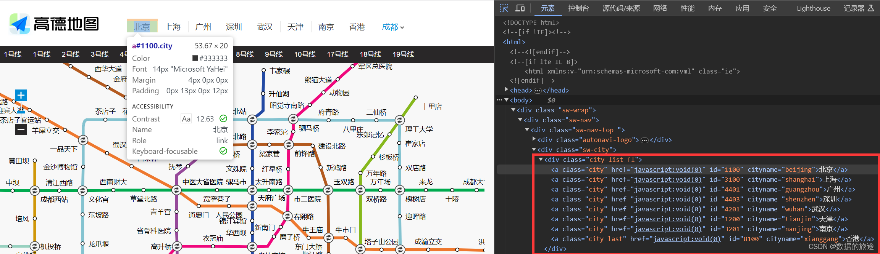
Task: Select 18号线 in the line bar
Action: (x=371, y=54)
